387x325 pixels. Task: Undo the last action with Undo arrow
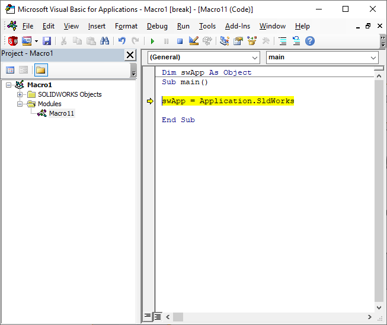click(x=122, y=41)
